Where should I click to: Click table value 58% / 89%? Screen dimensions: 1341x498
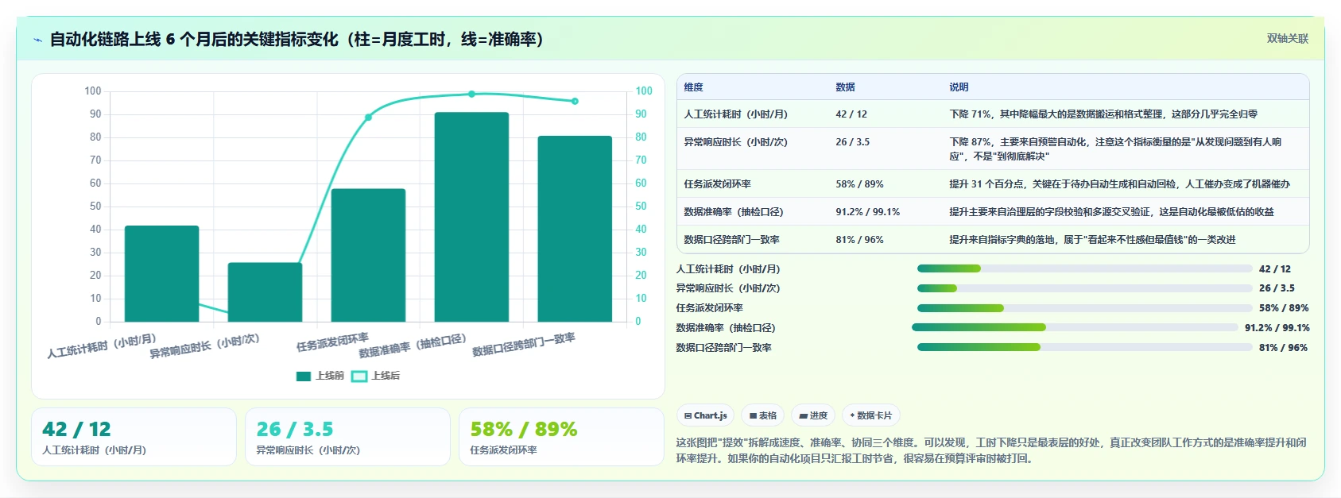tap(859, 184)
